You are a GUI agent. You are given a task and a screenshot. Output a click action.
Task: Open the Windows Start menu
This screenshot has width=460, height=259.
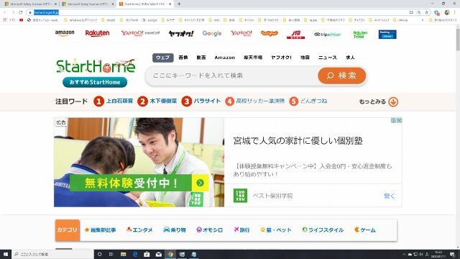(6, 254)
